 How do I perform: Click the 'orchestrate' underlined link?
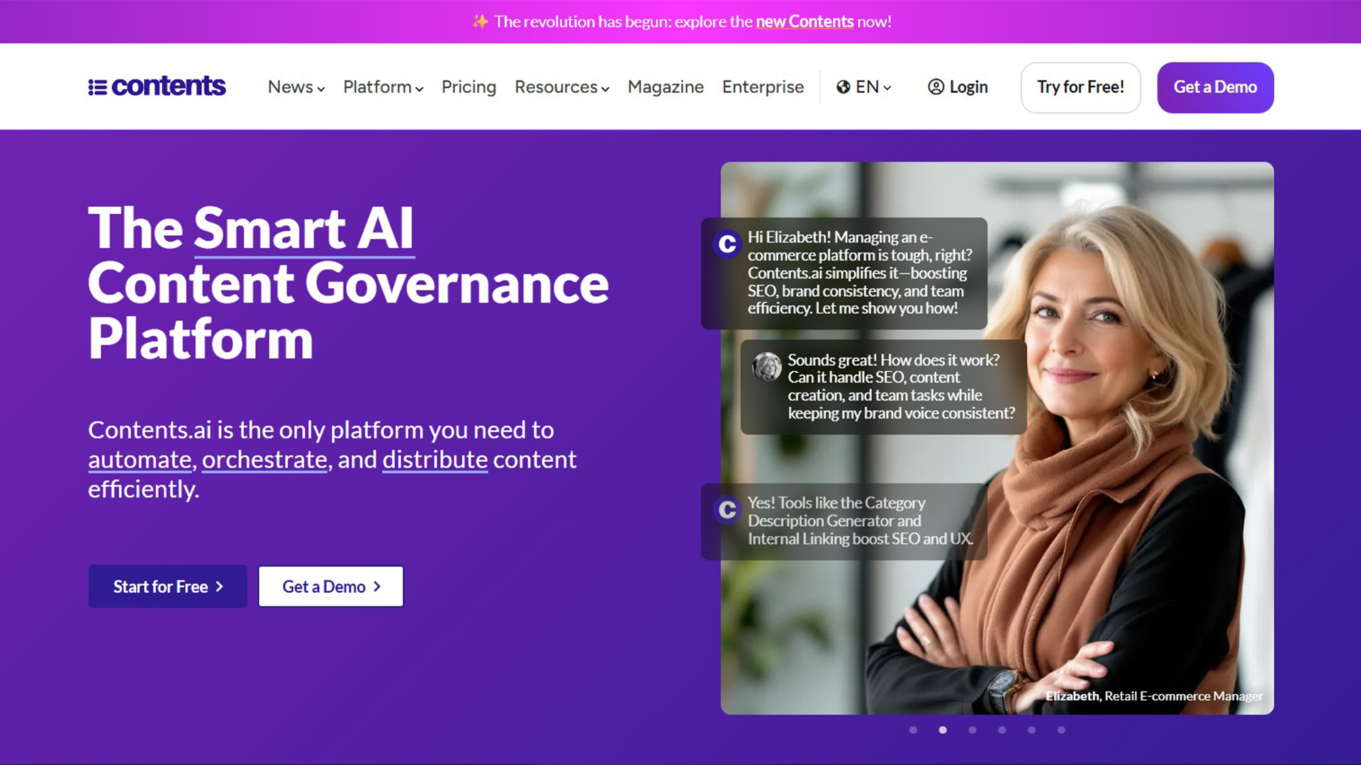point(265,460)
